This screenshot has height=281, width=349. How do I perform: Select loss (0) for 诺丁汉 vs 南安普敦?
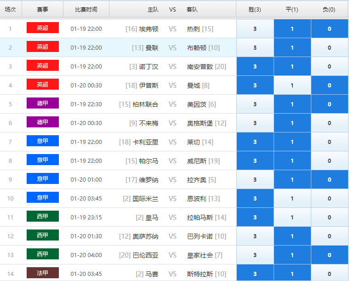[x=330, y=66]
